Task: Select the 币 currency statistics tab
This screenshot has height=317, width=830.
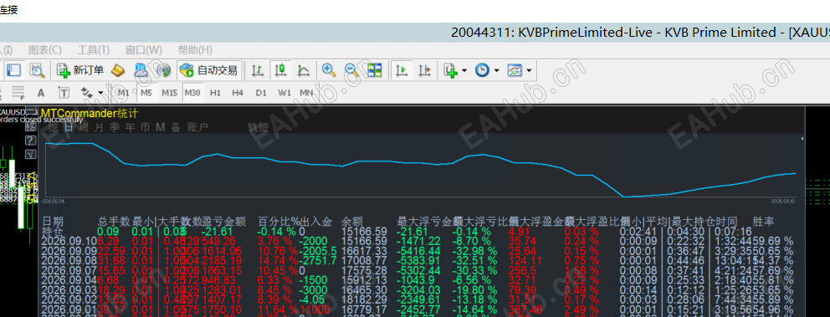Action: 145,127
